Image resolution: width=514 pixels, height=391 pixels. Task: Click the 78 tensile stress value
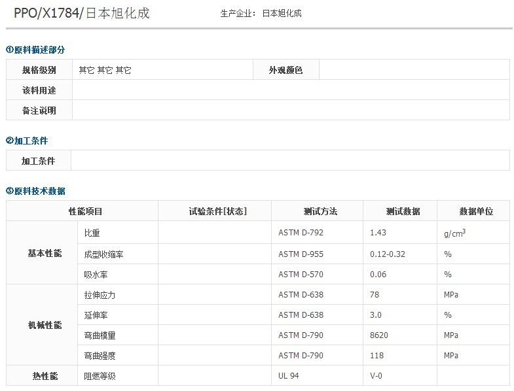pos(375,295)
